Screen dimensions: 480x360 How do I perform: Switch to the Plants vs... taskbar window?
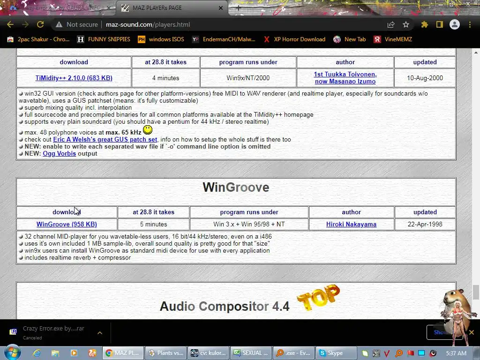165,353
